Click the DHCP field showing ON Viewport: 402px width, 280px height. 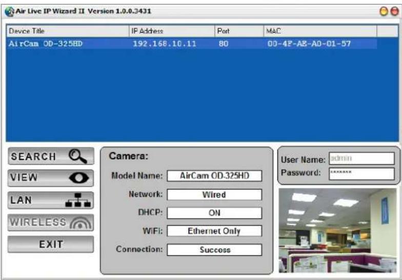coord(214,213)
